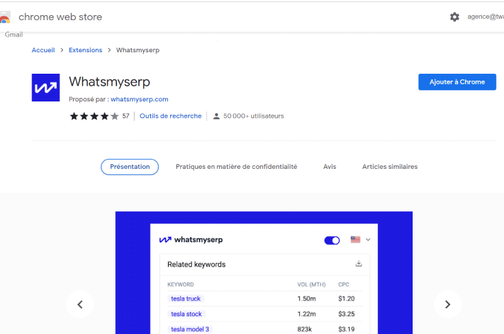
Task: Click the star rating icons
Action: pyautogui.click(x=94, y=116)
